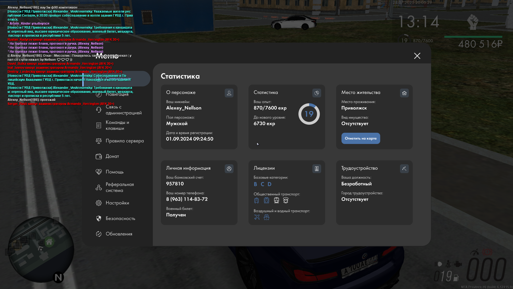Click license category D
Screen dimensions: 513x289
(x=269, y=184)
